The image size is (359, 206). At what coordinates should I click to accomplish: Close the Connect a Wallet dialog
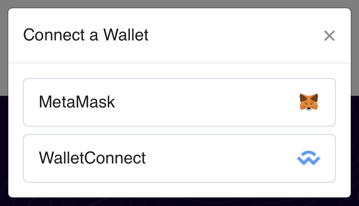[329, 36]
